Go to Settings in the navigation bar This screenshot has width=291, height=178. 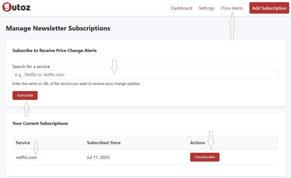click(x=206, y=8)
